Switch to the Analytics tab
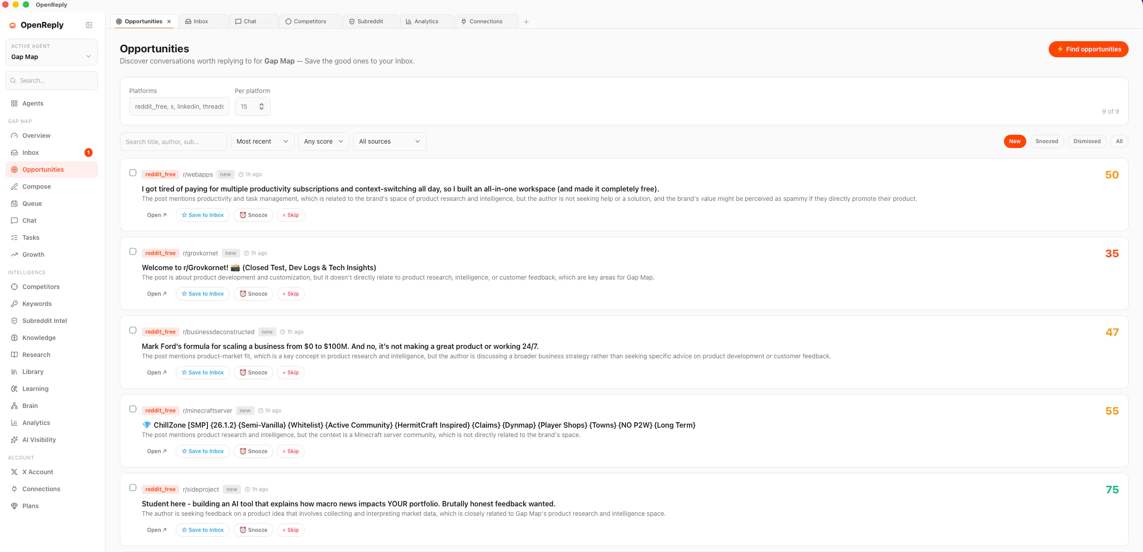Viewport: 1143px width, 552px height. (x=427, y=21)
